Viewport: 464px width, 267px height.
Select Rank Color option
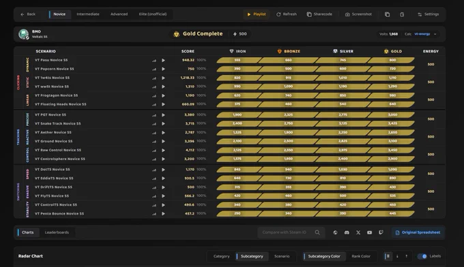coord(361,256)
